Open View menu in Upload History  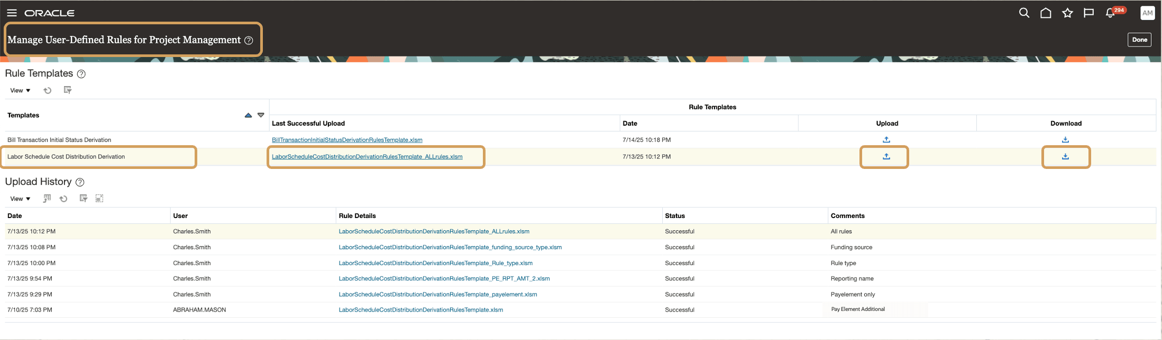(20, 199)
